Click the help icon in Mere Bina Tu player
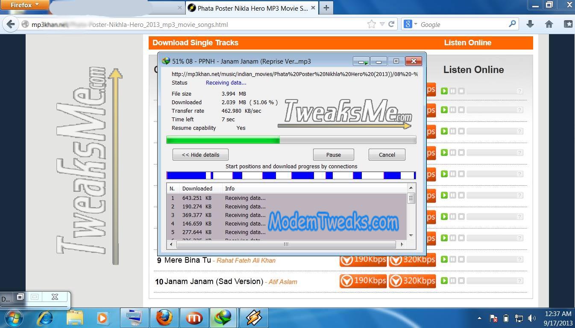The width and height of the screenshot is (575, 328). click(x=520, y=259)
